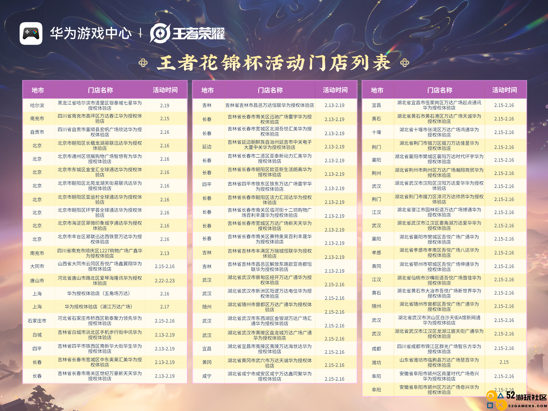548x411 pixels.
Task: Select the 宜昌市夷陵区夷陵万达 store name
Action: (x=270, y=349)
